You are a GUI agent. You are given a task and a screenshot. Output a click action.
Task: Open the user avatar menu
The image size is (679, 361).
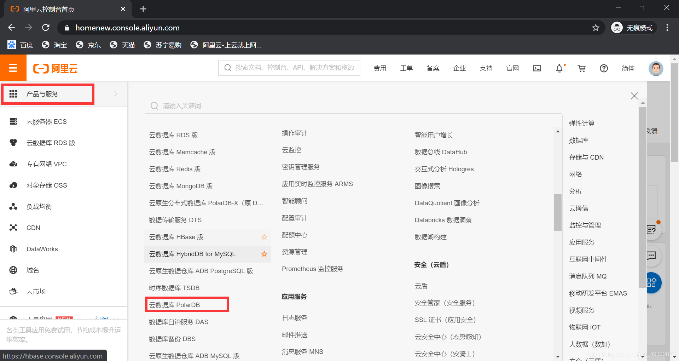click(x=656, y=68)
